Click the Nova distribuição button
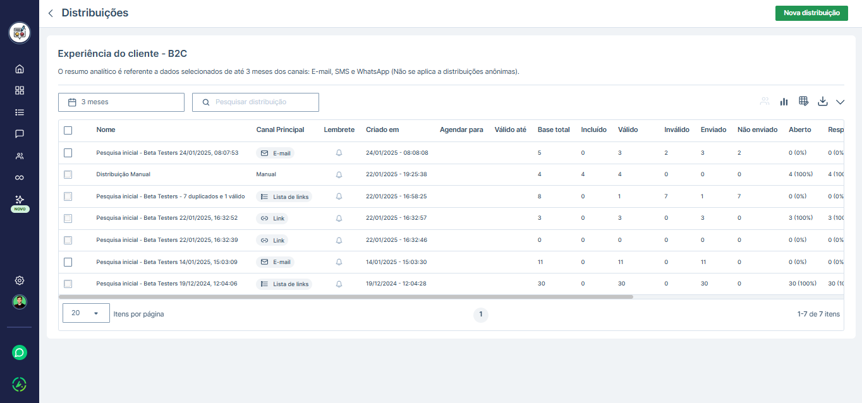The height and width of the screenshot is (403, 862). 811,13
